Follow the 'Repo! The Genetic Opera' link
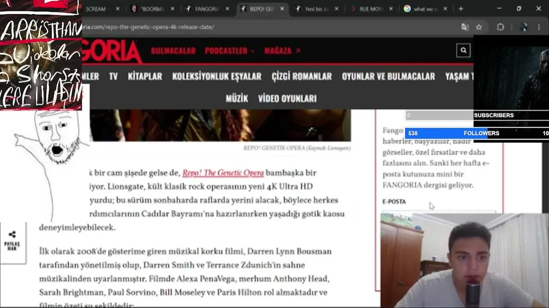Viewport: 549px width, 308px height. tap(223, 173)
